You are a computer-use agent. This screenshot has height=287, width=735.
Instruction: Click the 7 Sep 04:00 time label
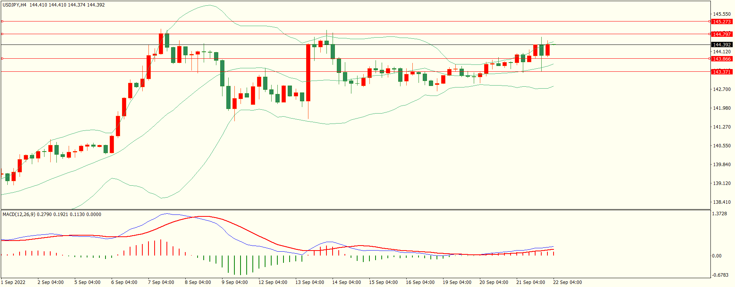pyautogui.click(x=161, y=282)
